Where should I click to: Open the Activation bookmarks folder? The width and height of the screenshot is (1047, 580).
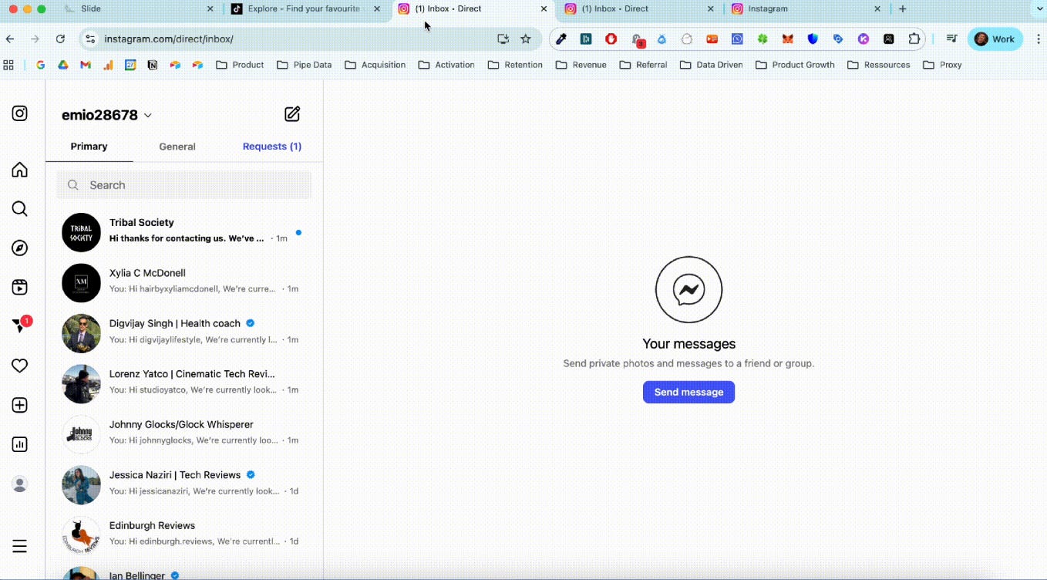[x=446, y=65]
